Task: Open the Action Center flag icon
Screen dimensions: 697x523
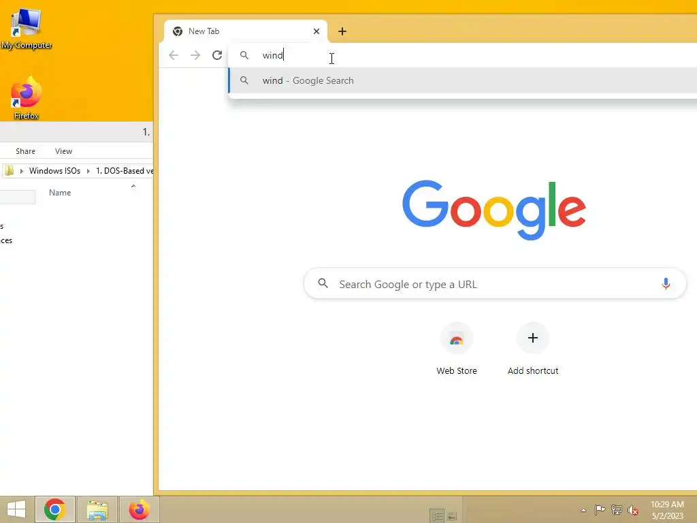Action: (x=600, y=510)
